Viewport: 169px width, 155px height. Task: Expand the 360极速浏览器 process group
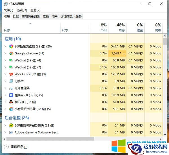[5, 46]
